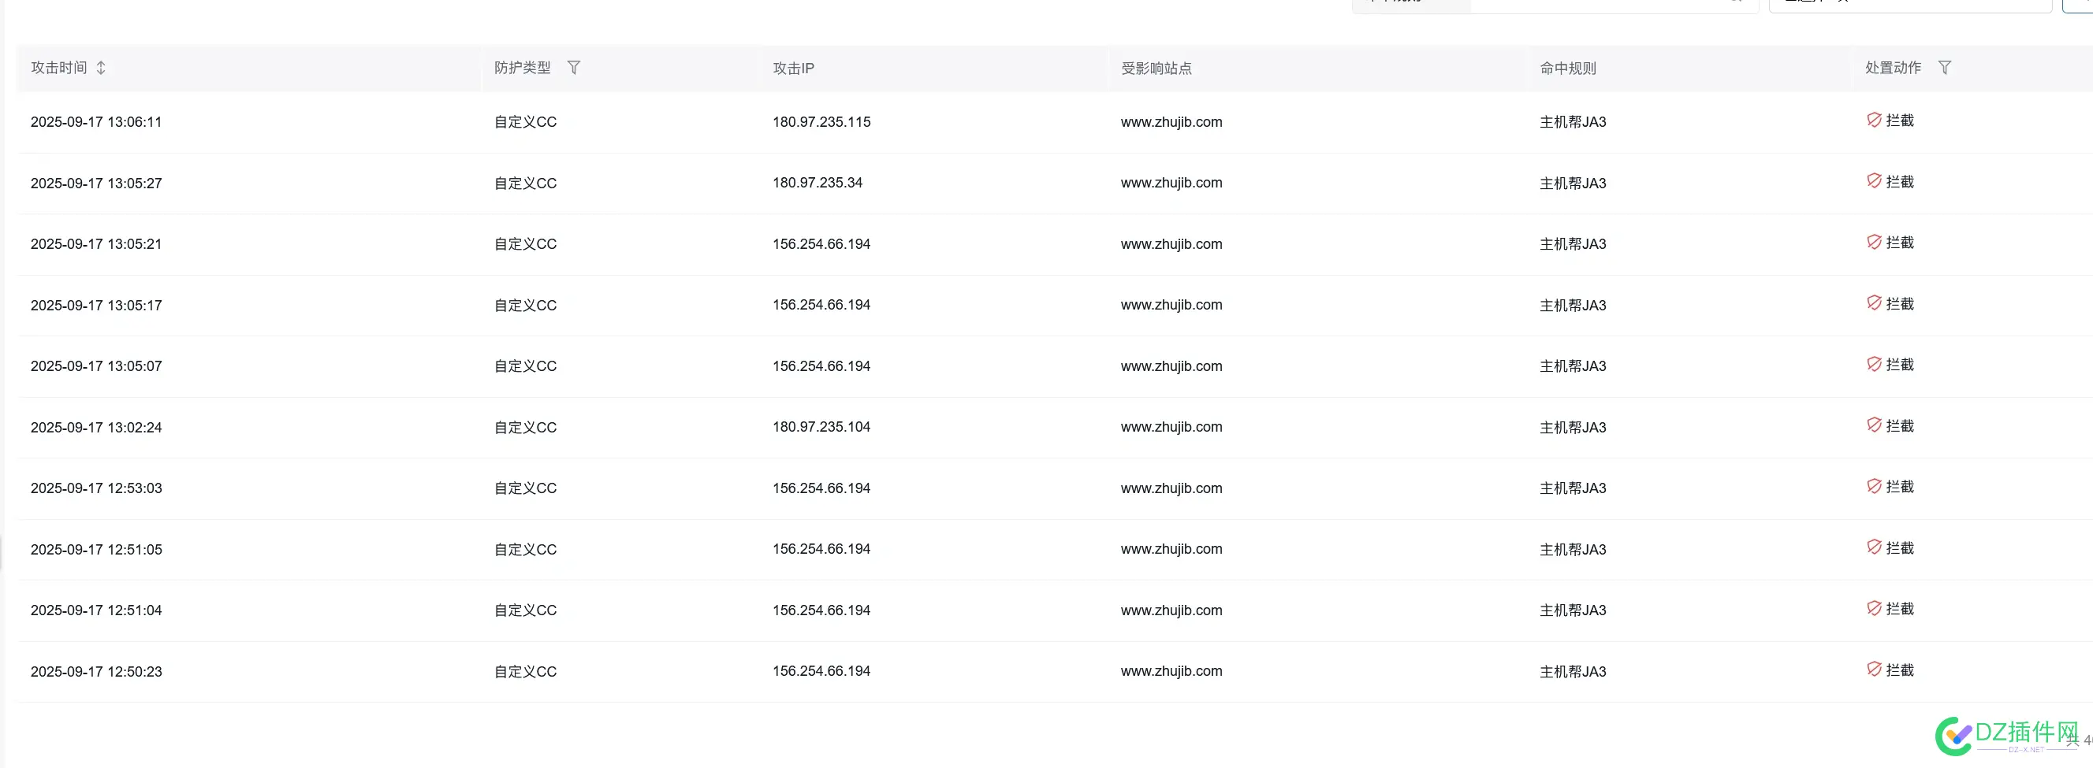Select the shield icon in the 12:53:03 row

tap(1875, 485)
